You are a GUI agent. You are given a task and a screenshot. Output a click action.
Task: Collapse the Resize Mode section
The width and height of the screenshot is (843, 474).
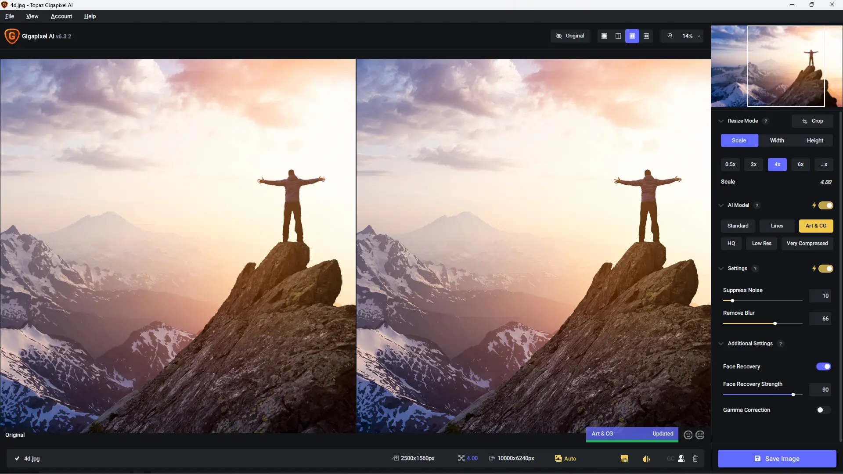coord(721,121)
